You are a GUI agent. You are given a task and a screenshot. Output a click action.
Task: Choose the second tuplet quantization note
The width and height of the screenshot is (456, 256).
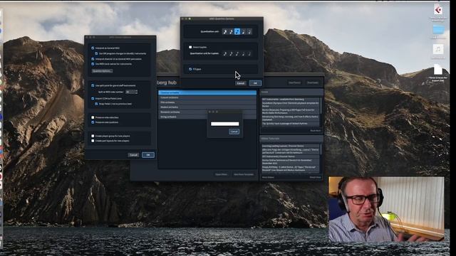pos(231,54)
